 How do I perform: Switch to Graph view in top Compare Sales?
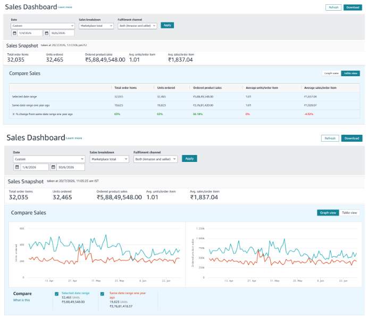coord(331,74)
